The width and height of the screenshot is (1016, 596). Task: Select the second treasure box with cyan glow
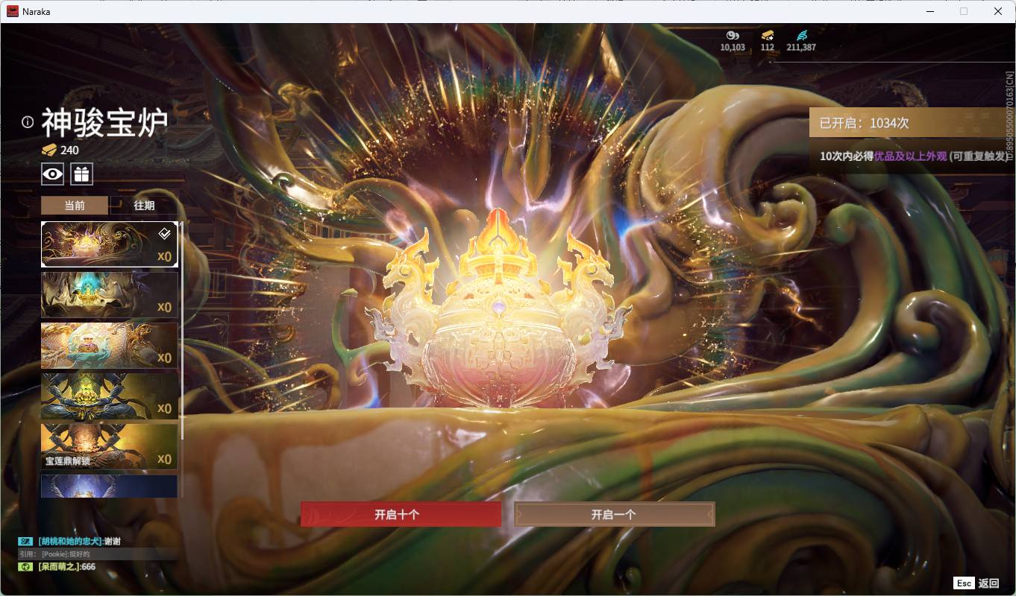[x=110, y=295]
